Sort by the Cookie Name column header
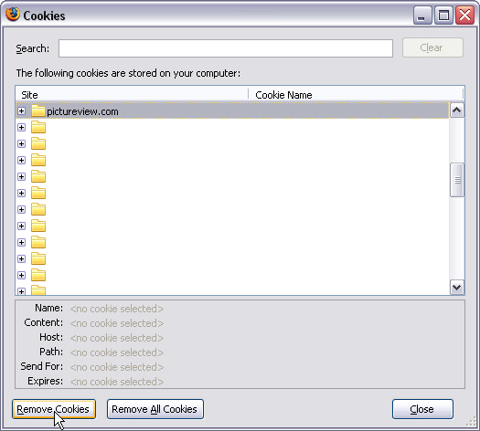Image resolution: width=480 pixels, height=431 pixels. [356, 95]
